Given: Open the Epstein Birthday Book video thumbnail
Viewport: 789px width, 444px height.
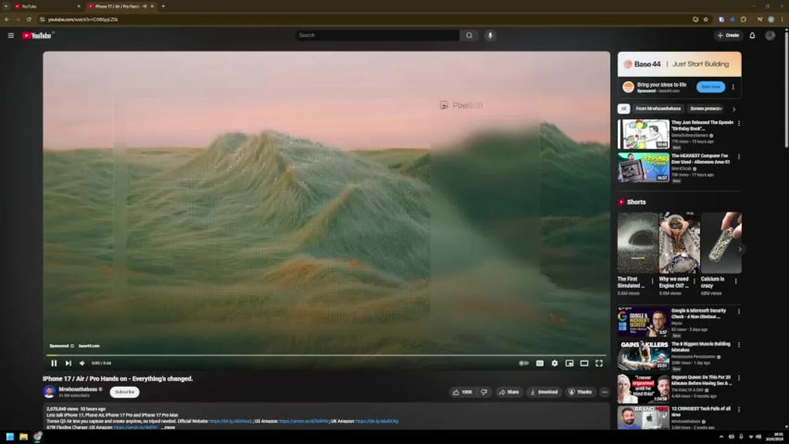Looking at the screenshot, I should pyautogui.click(x=643, y=134).
